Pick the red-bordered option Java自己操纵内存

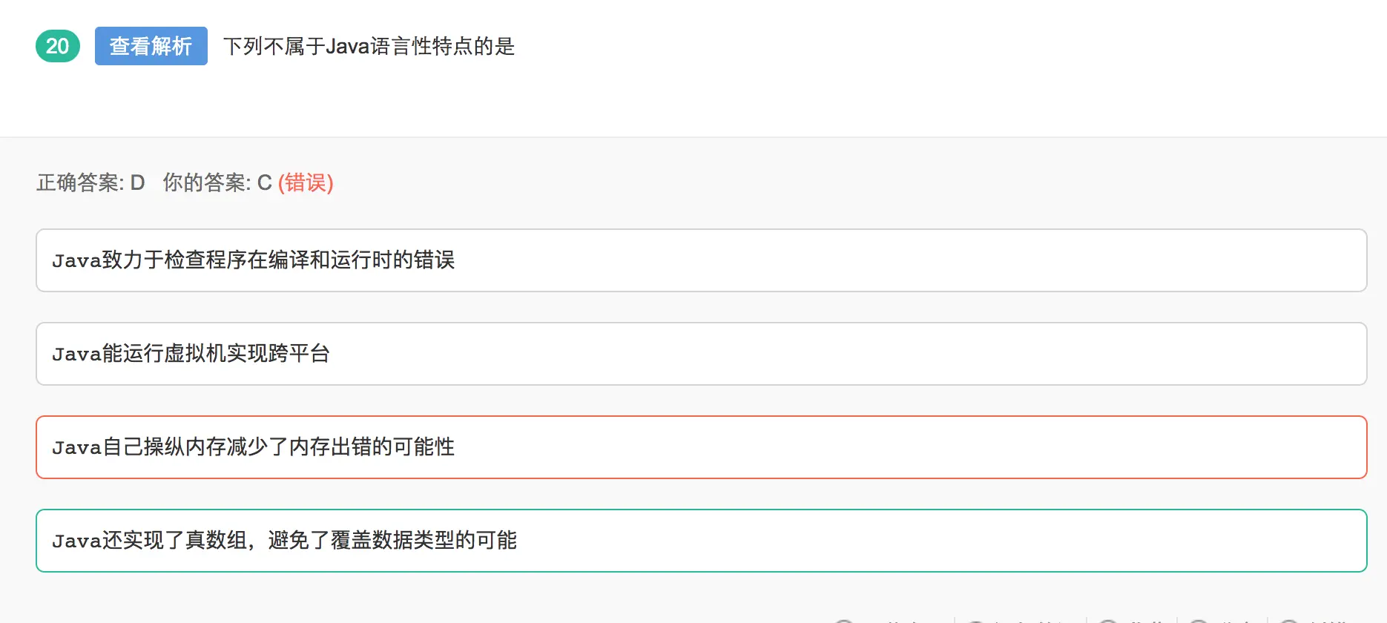pyautogui.click(x=253, y=447)
